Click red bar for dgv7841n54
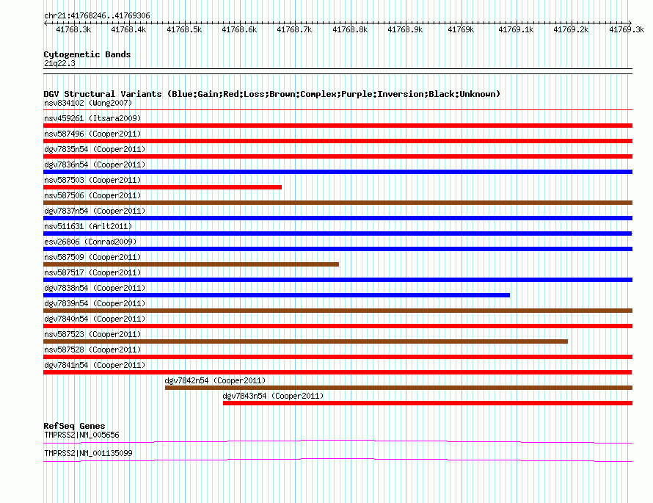653x503 pixels. [x=338, y=372]
